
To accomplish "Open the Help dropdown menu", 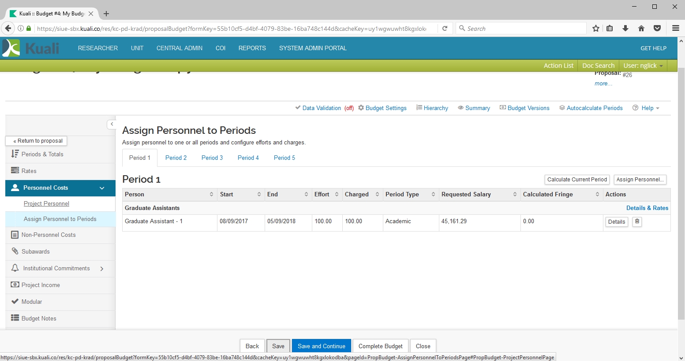I will point(647,108).
